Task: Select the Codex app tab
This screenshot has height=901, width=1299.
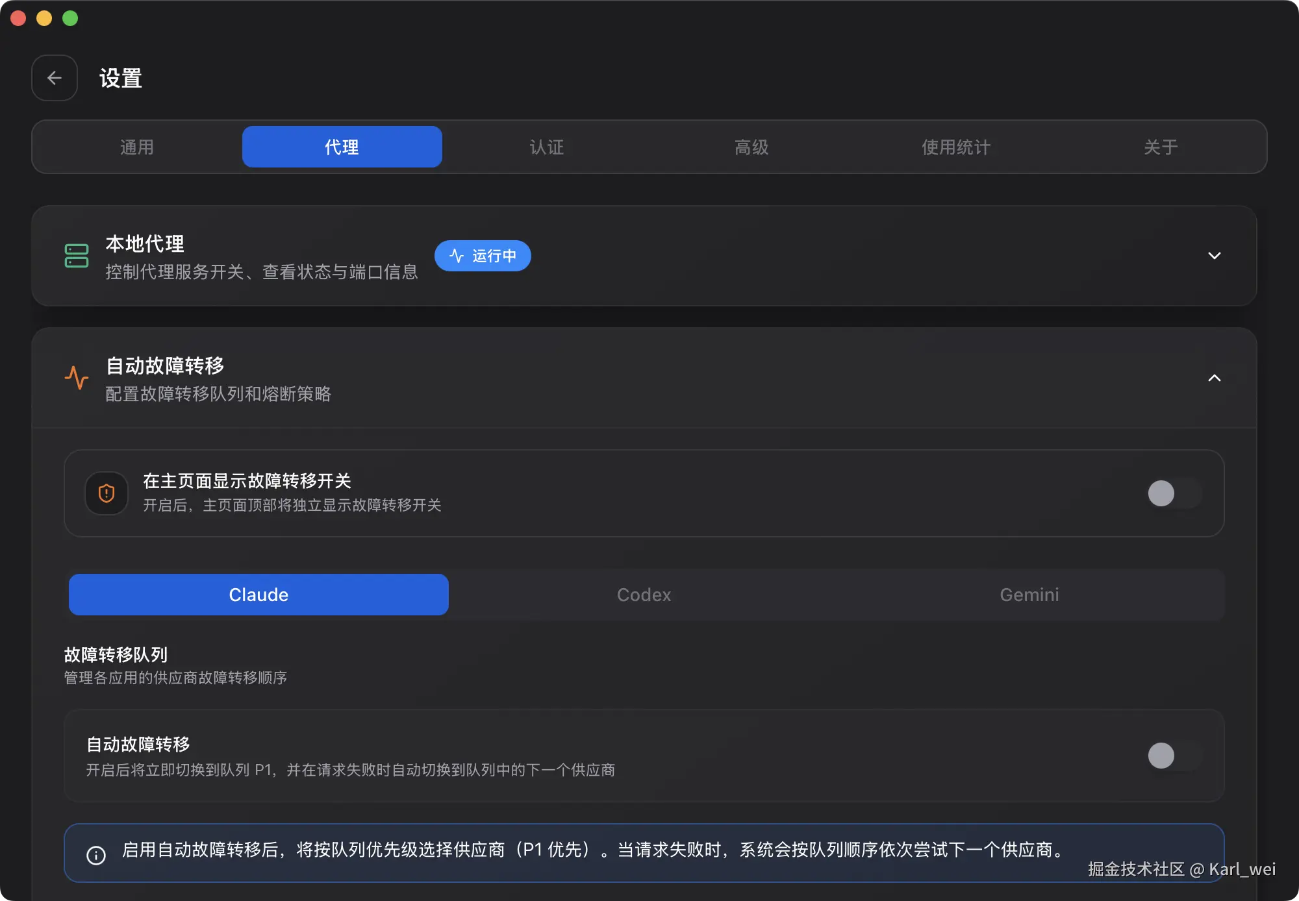Action: pos(644,595)
